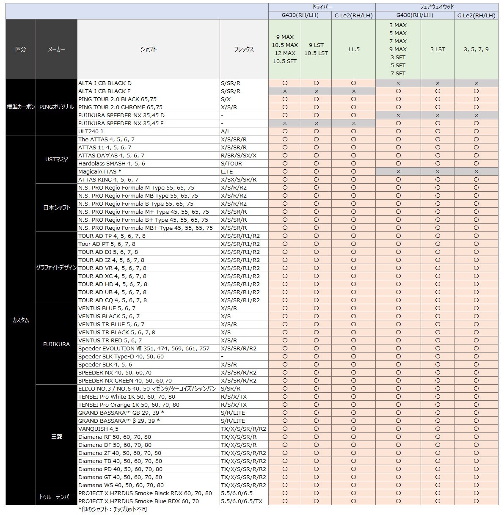Select Tour AD PT 5, 6, 7, 8

pyautogui.click(x=107, y=244)
